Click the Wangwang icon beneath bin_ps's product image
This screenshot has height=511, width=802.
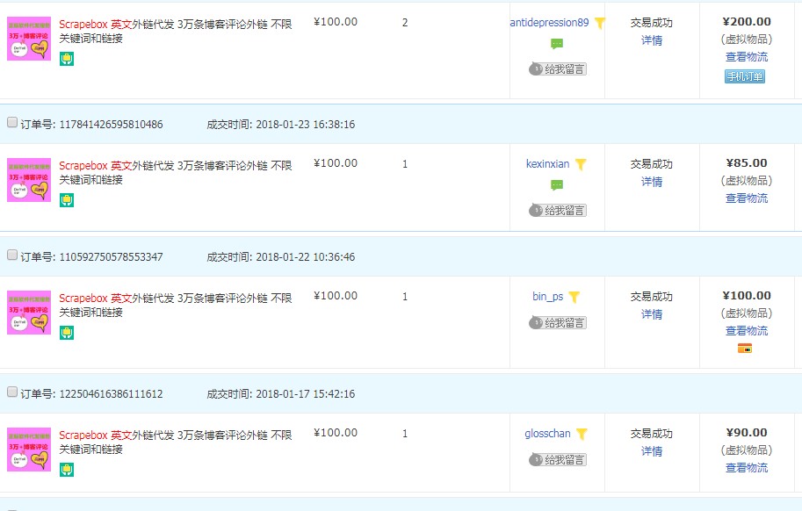point(67,334)
